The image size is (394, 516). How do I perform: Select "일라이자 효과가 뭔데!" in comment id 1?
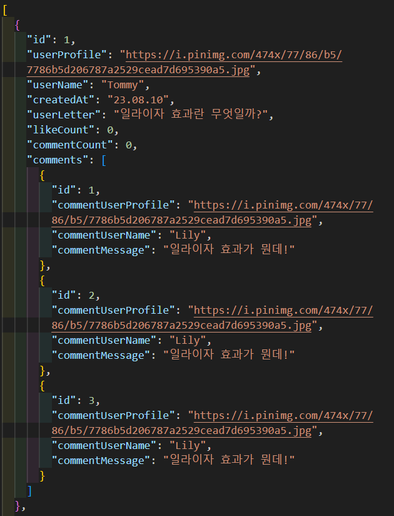click(229, 249)
